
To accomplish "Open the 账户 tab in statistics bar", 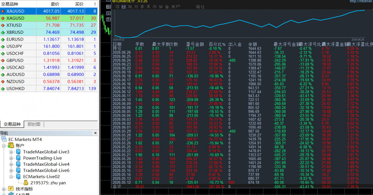I will [x=176, y=7].
